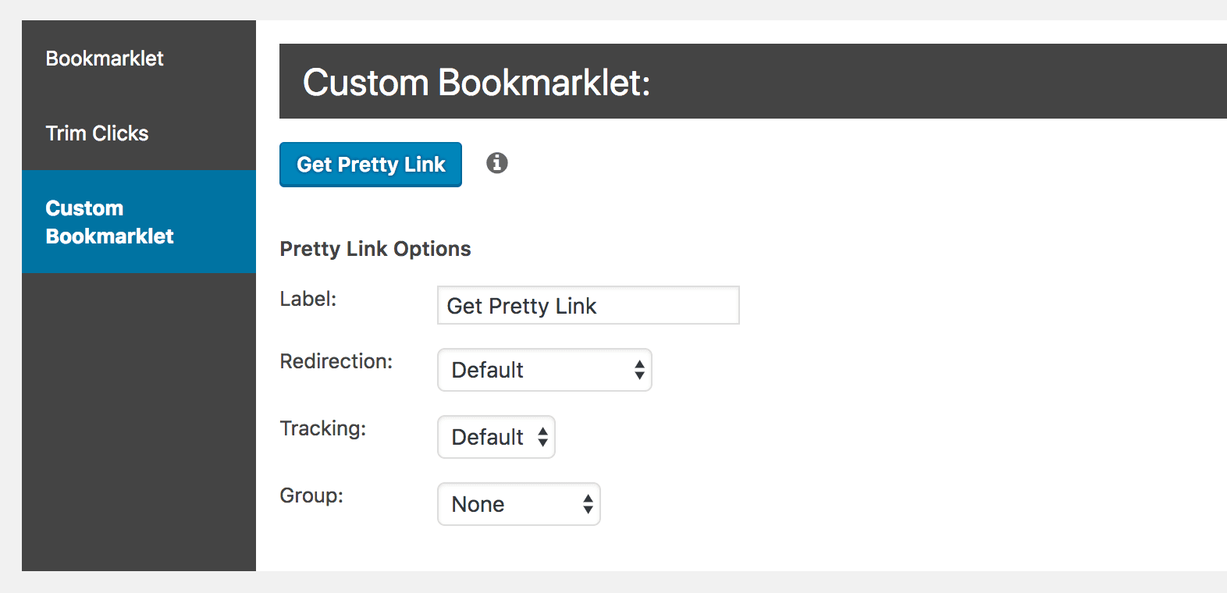Click the Custom Bookmarklet: header title

click(476, 82)
